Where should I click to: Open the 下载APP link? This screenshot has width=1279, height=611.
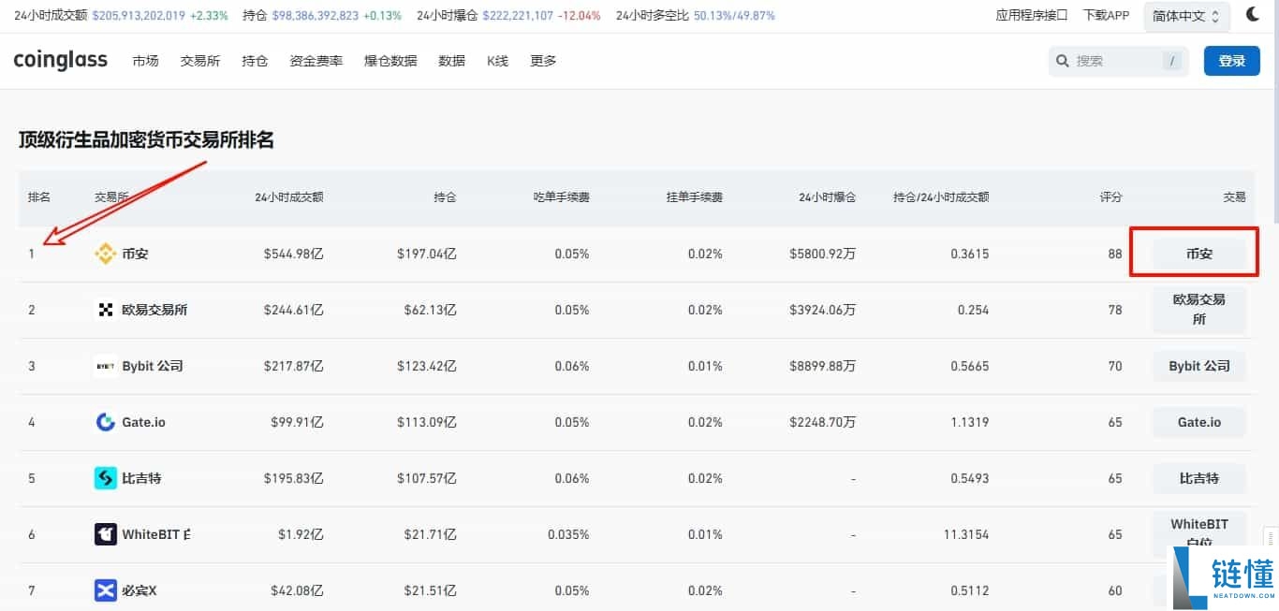(1106, 14)
